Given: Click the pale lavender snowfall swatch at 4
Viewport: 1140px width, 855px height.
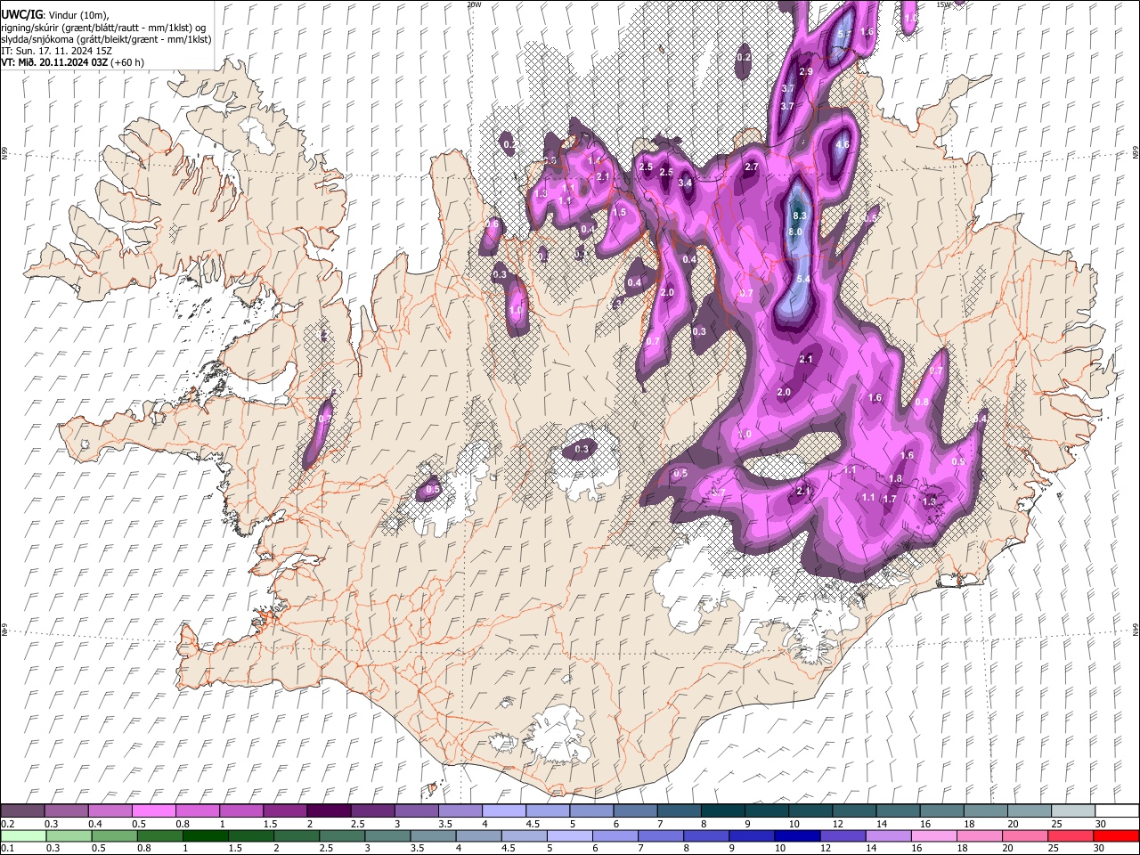Looking at the screenshot, I should (x=503, y=810).
